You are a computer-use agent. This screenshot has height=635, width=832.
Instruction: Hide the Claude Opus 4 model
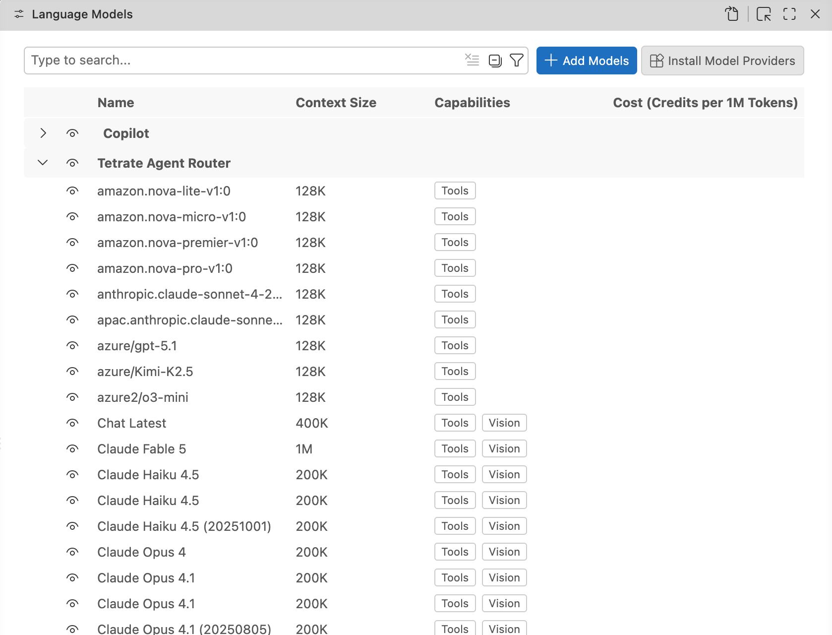pyautogui.click(x=72, y=552)
